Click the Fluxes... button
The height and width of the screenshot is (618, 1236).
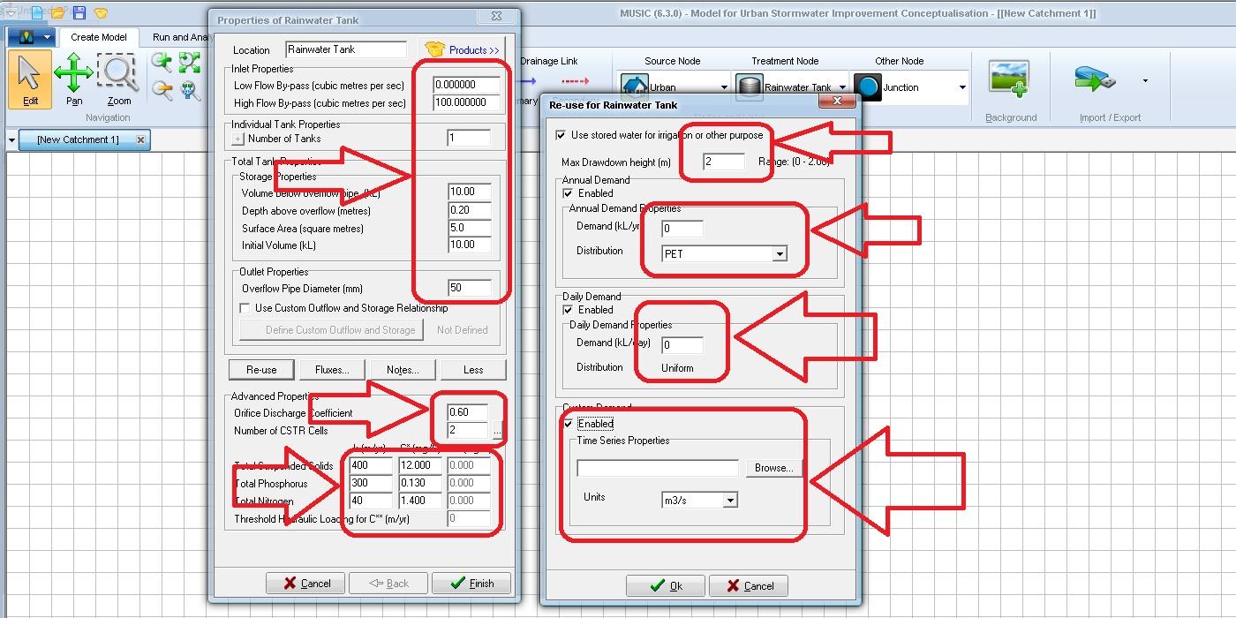[x=332, y=370]
